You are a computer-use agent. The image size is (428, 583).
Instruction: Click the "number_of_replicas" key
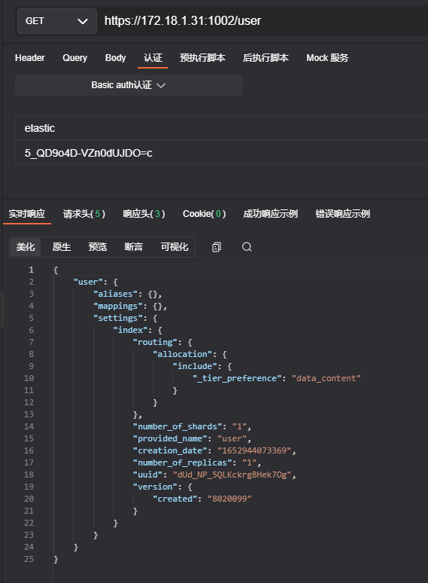coord(182,462)
